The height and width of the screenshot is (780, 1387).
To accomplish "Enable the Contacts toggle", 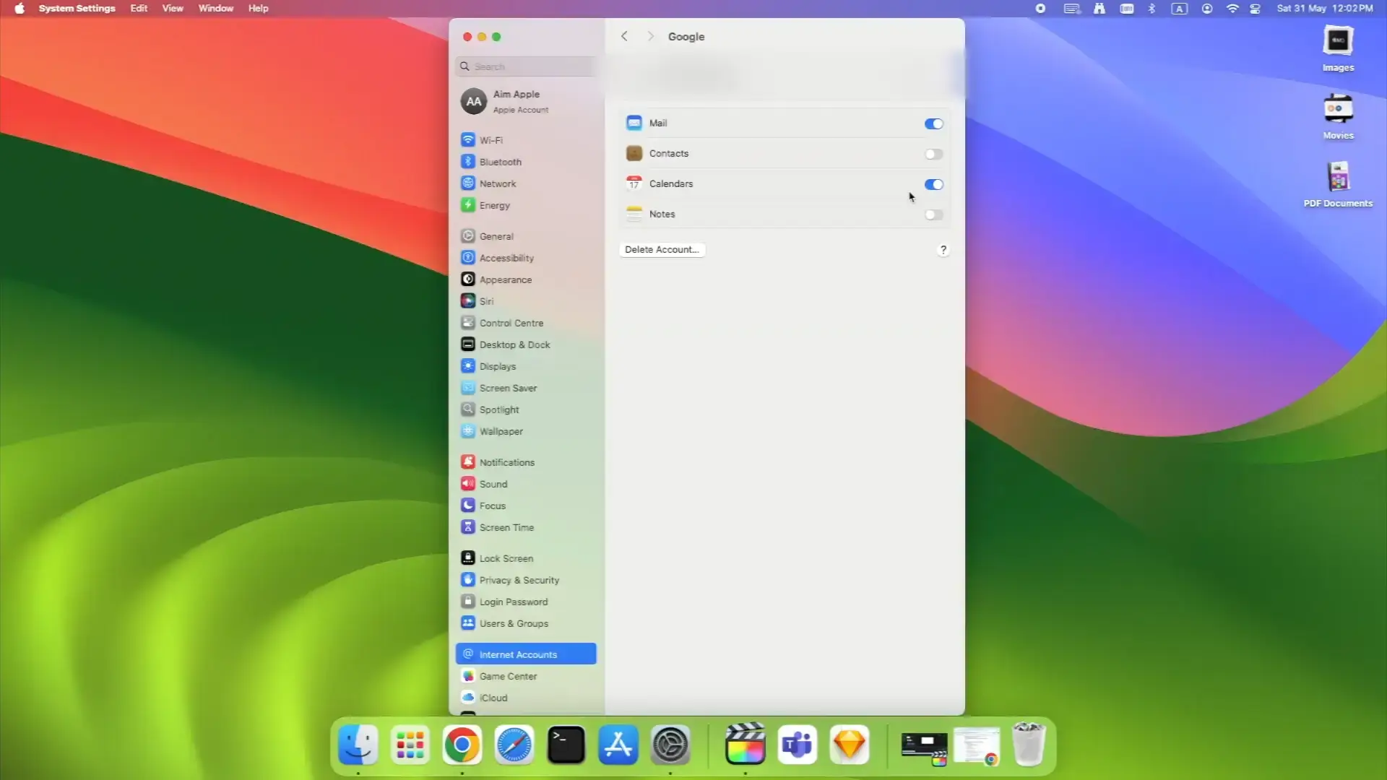I will (x=933, y=154).
